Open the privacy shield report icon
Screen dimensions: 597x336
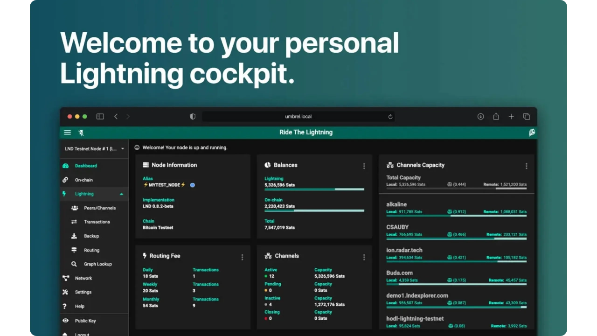pos(193,117)
